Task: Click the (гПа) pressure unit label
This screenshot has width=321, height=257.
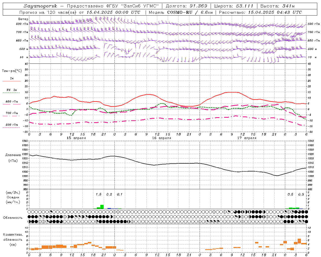Action: (x=13, y=161)
